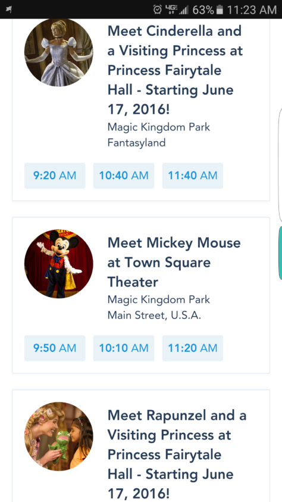The height and width of the screenshot is (502, 282).
Task: Tap the notification icon at top left
Action: pos(9,10)
